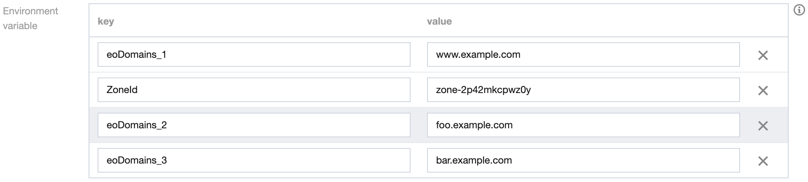The width and height of the screenshot is (808, 182).
Task: Edit the bar.example.com value input
Action: point(583,160)
